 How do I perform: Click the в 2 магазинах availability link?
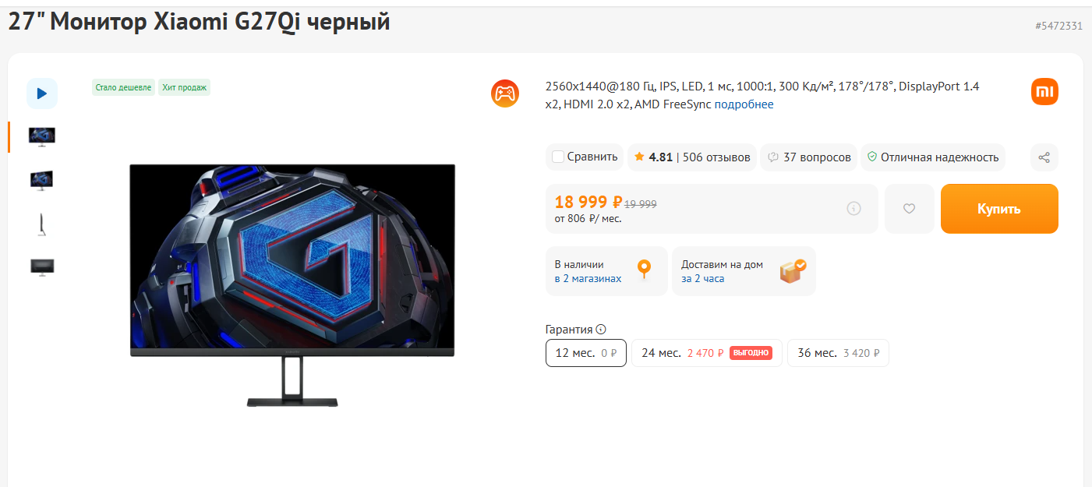[588, 278]
